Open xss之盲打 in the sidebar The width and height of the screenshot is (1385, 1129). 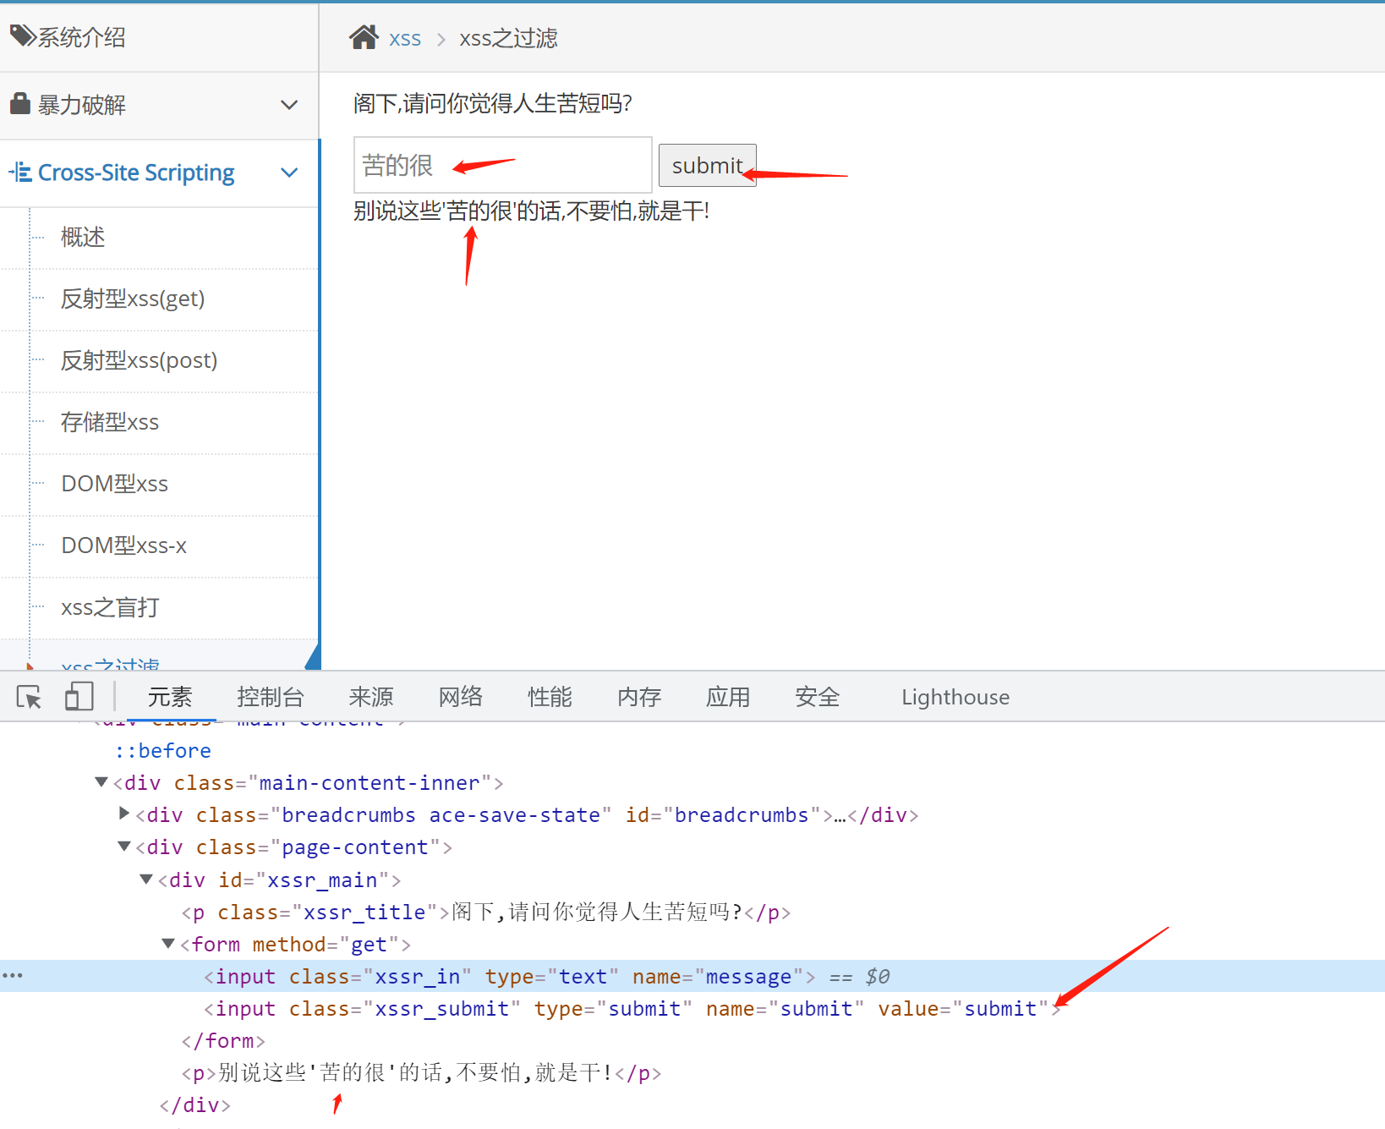(110, 607)
